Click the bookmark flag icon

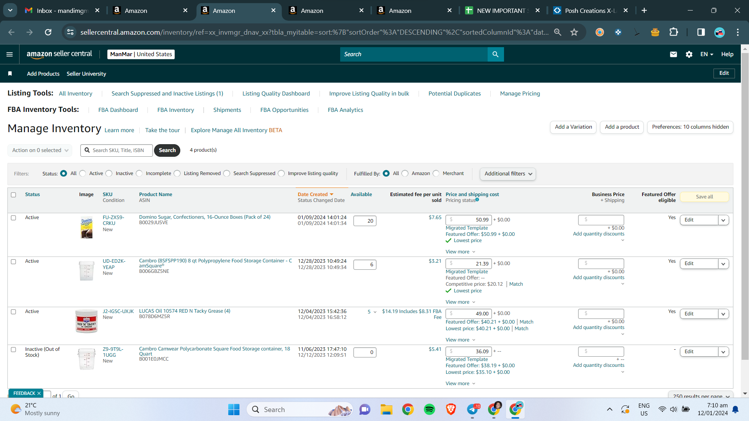coord(10,74)
